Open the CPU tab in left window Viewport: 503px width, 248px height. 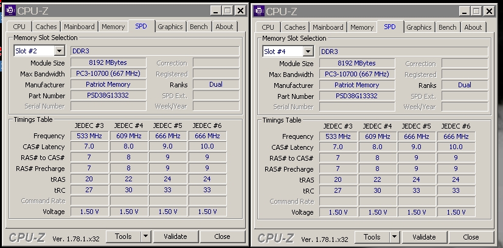[19, 27]
